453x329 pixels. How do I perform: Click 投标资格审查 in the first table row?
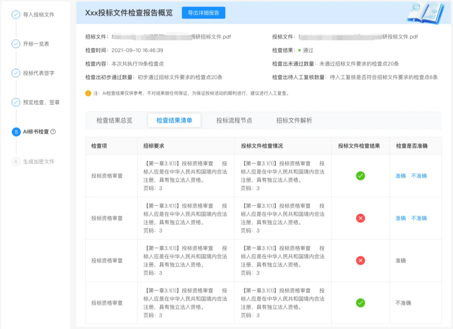point(107,176)
